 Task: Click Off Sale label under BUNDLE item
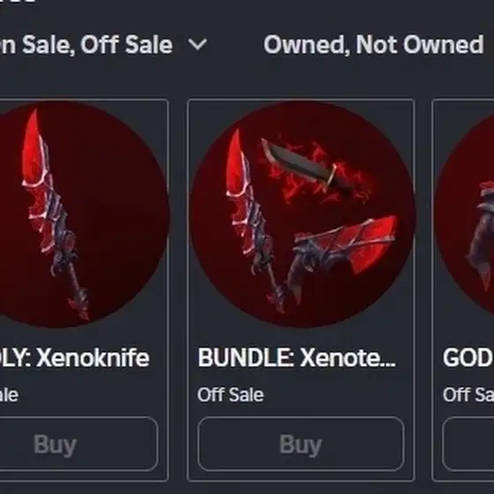[x=230, y=395]
